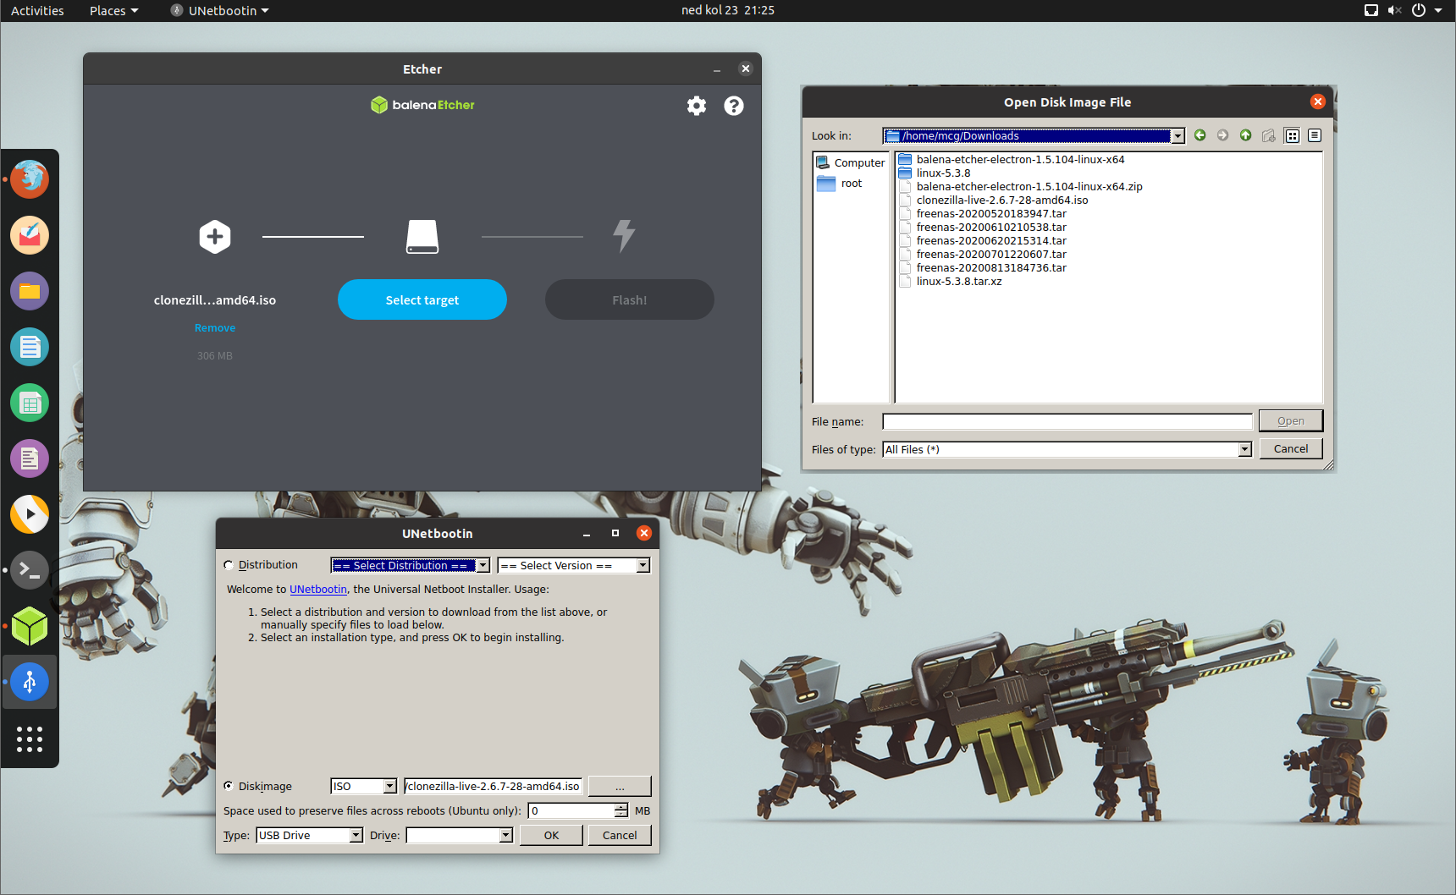Click Select target in Etcher
This screenshot has width=1456, height=895.
tap(422, 299)
